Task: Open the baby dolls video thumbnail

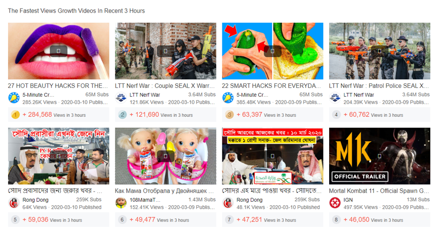Action: (x=166, y=156)
